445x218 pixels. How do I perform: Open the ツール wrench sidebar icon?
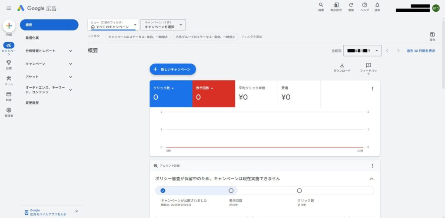coord(9,79)
